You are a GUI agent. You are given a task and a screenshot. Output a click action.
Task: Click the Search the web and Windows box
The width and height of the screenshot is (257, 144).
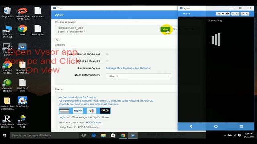pyautogui.click(x=44, y=135)
